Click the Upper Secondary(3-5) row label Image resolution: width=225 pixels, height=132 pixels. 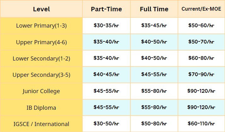[41, 75]
